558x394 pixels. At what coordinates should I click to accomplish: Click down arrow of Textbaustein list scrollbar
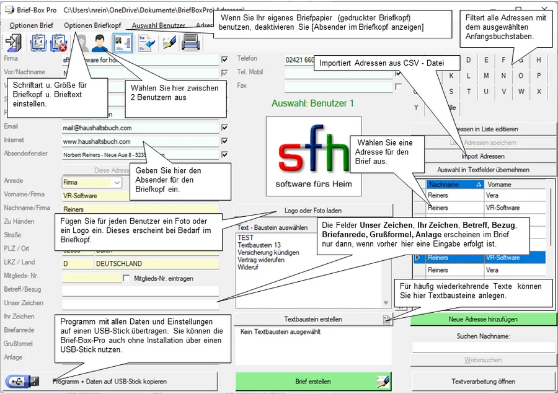tap(386, 303)
